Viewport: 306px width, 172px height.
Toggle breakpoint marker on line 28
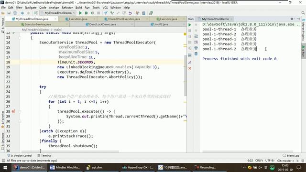(x=13, y=111)
